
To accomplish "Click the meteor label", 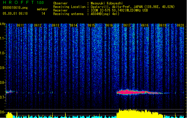I will [42, 9].
